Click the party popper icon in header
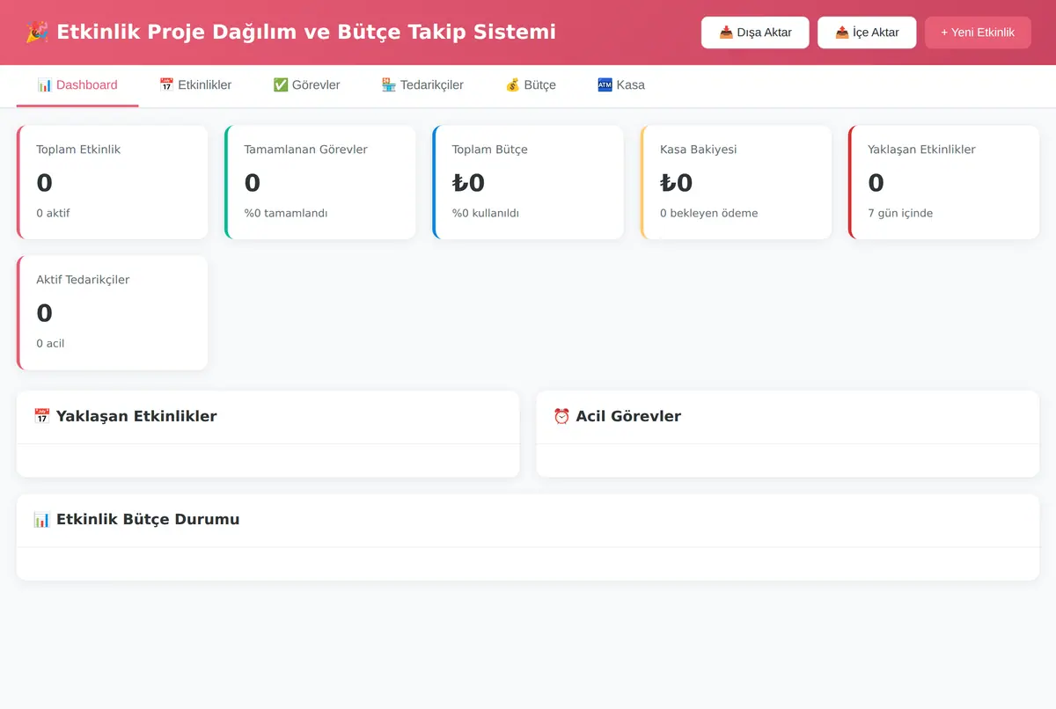The image size is (1056, 709). (x=37, y=33)
